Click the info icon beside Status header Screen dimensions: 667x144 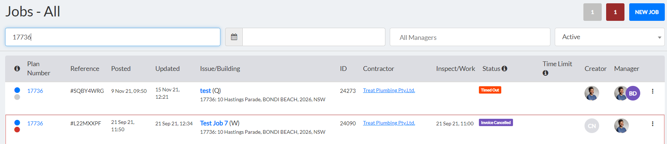[505, 68]
